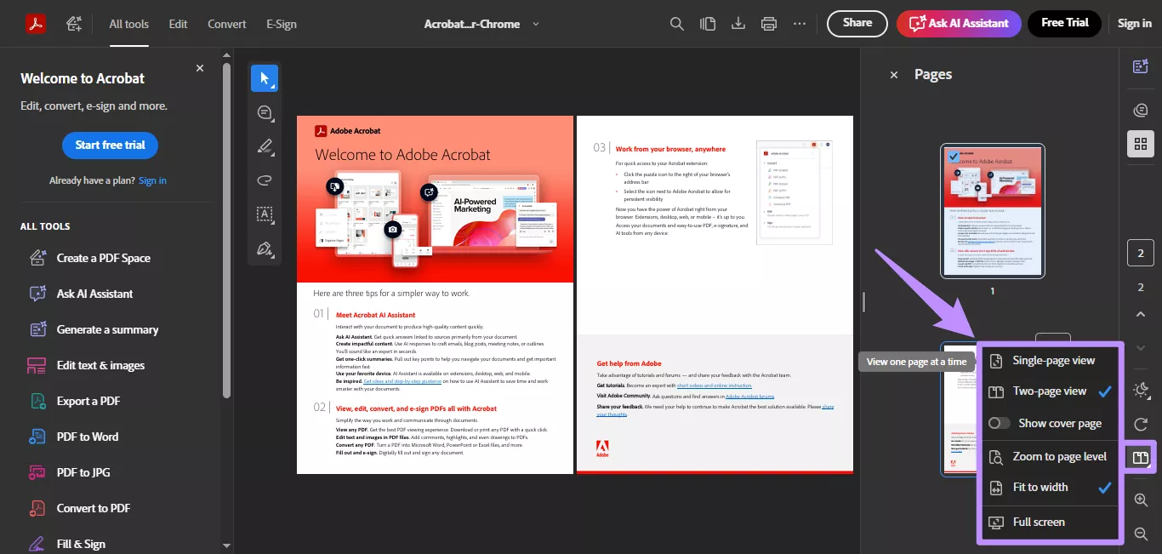The height and width of the screenshot is (554, 1162).
Task: Choose the Add text tool
Action: coord(265,214)
